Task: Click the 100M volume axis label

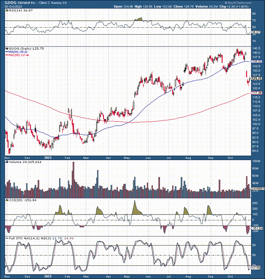Action: 256,161
